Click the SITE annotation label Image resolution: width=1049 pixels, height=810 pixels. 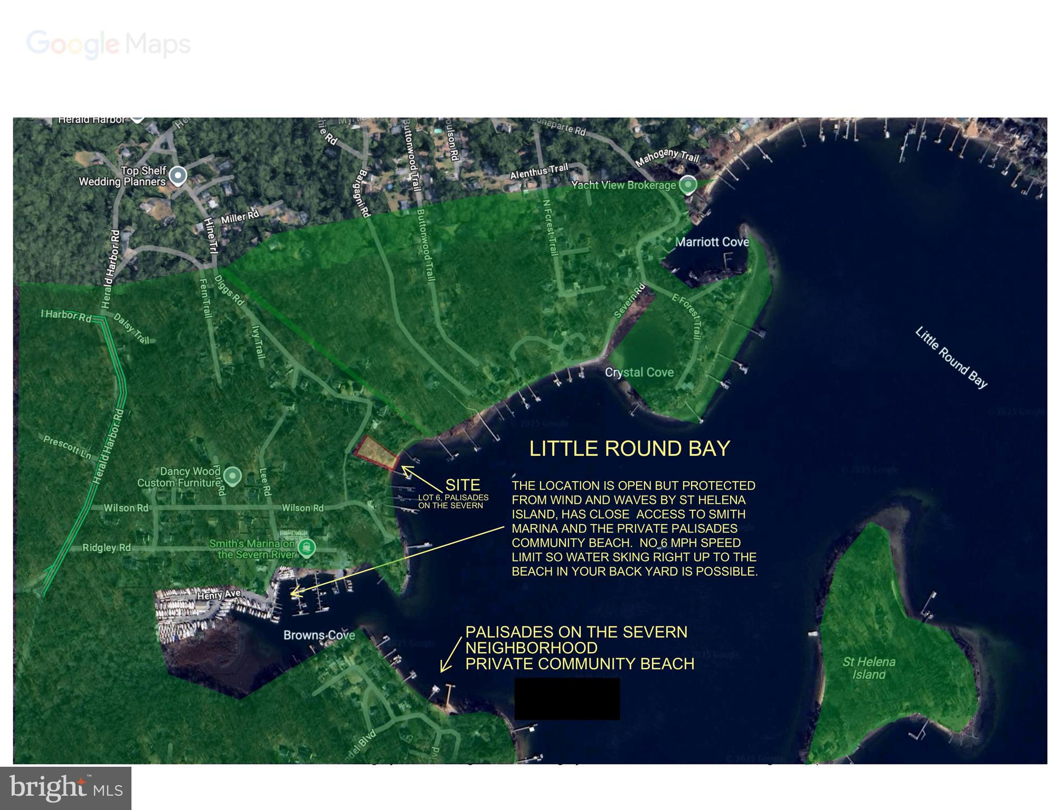pyautogui.click(x=462, y=485)
